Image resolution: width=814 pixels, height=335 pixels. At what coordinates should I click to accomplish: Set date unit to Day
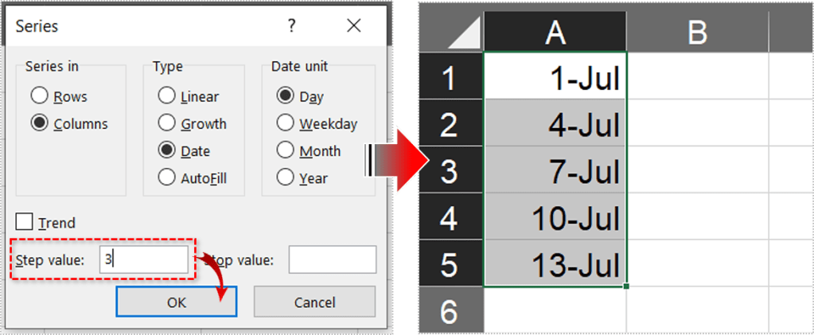tap(286, 97)
